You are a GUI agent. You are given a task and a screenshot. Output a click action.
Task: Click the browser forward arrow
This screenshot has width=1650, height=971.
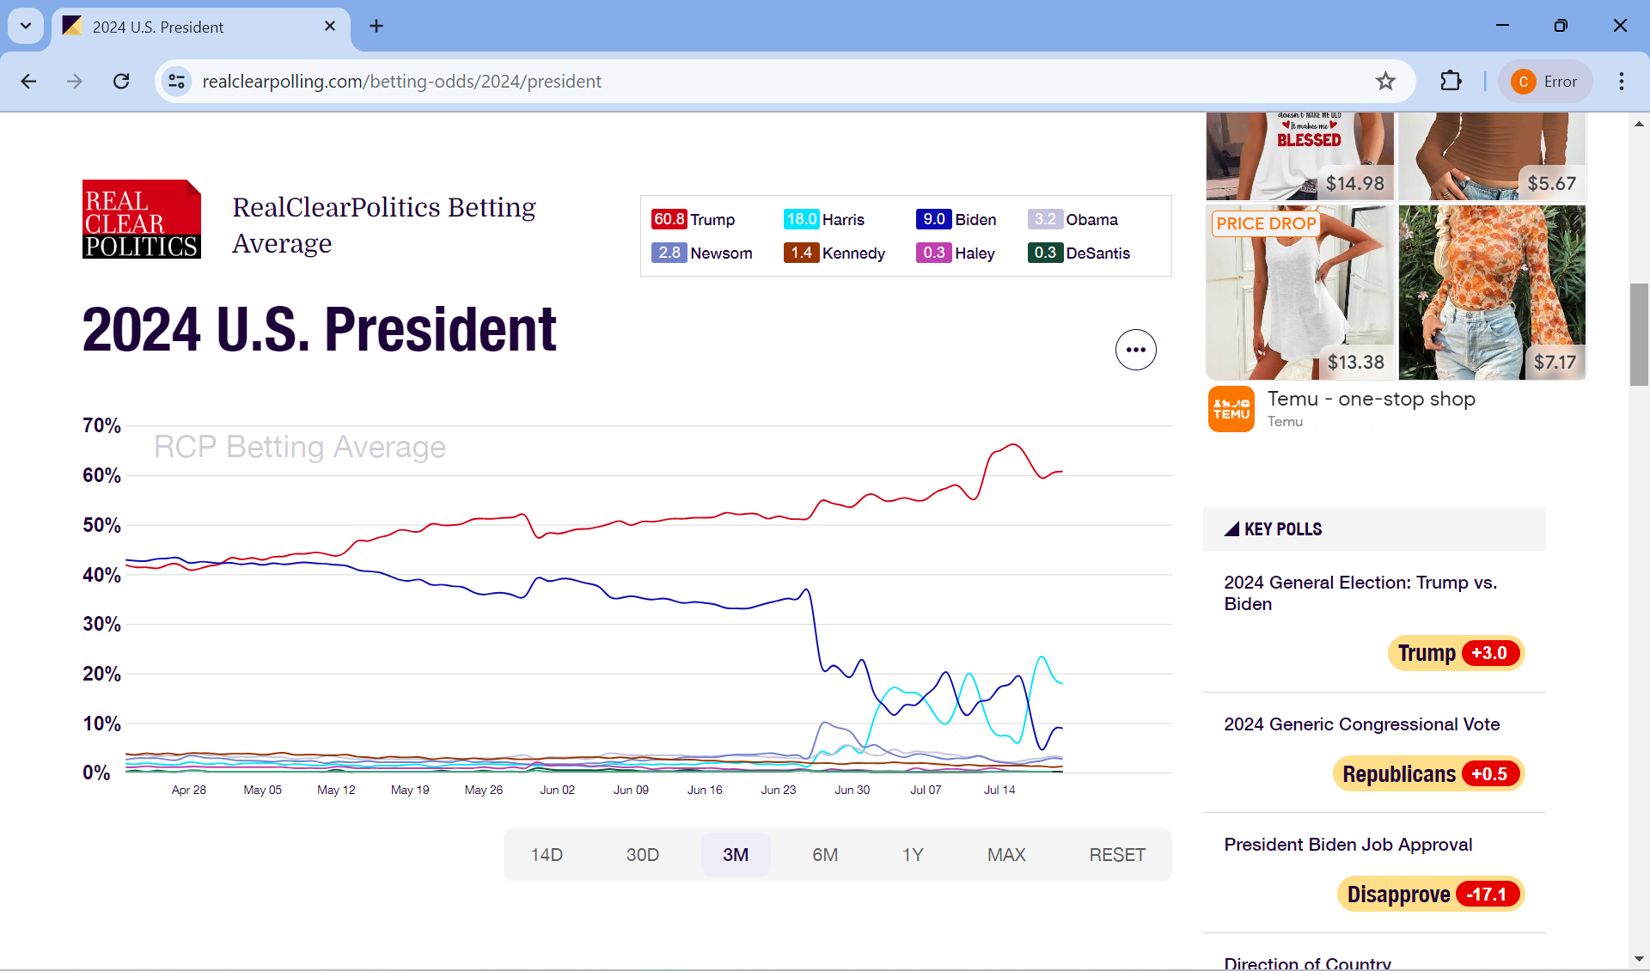(x=75, y=82)
